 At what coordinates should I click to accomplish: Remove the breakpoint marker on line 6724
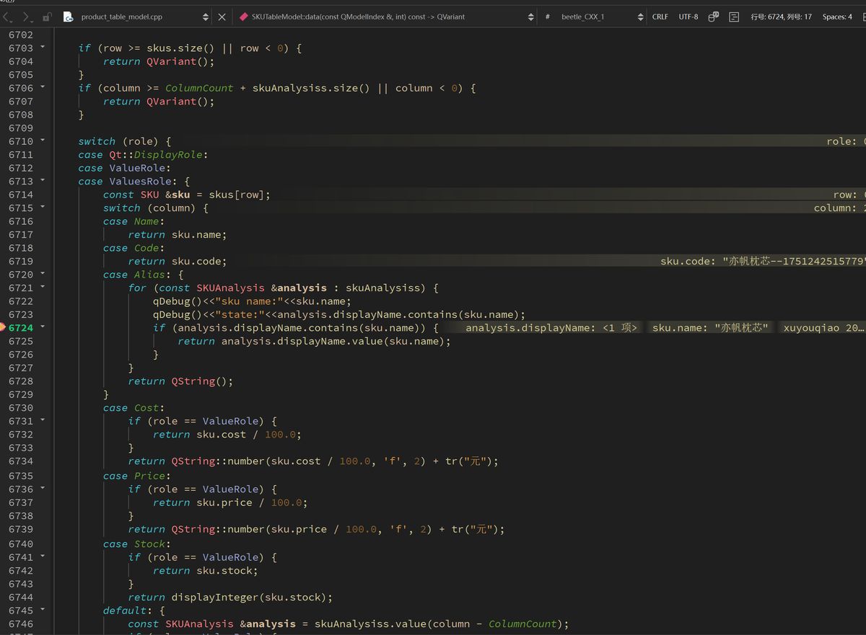tap(3, 327)
